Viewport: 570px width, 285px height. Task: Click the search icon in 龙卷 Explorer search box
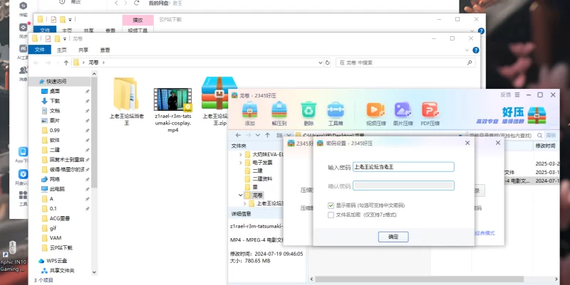pos(470,63)
